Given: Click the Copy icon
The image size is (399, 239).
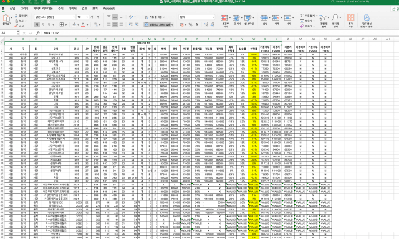Looking at the screenshot, I should click(16, 21).
